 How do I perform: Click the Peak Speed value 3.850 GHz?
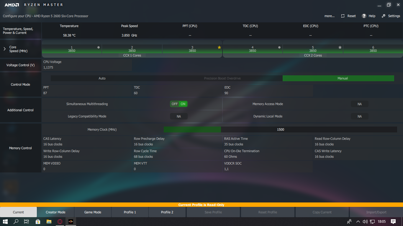click(129, 35)
